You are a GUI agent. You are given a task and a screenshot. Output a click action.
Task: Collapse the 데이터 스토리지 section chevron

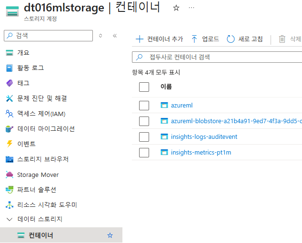[10, 219]
